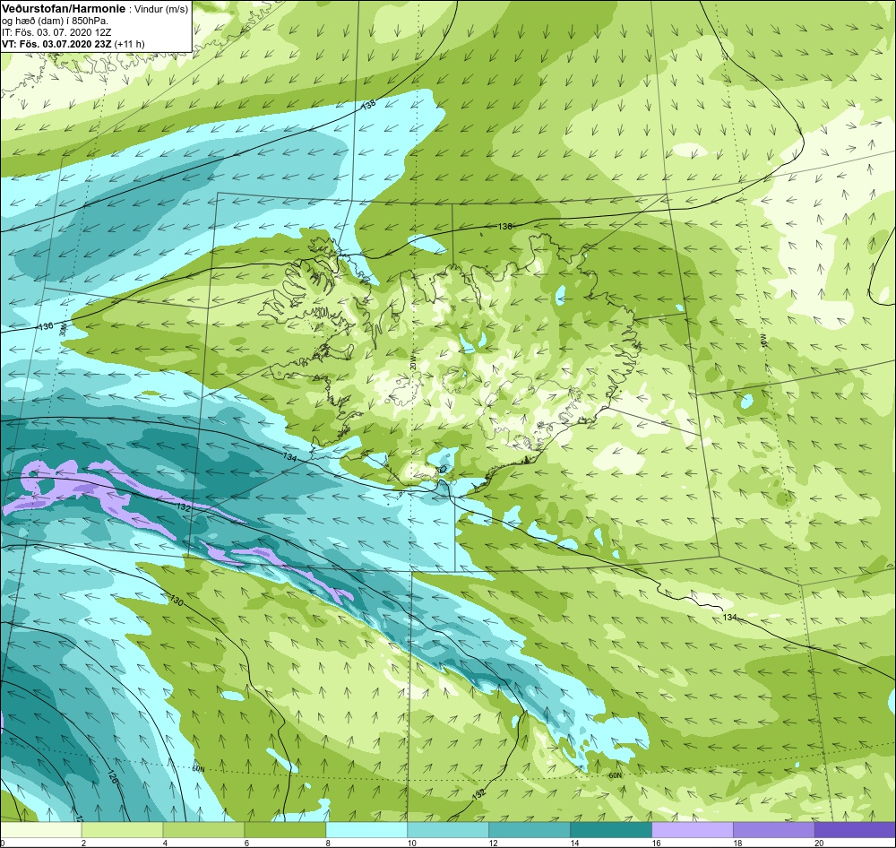Click the legend tick value "8"
896x848 pixels.
coord(328,843)
